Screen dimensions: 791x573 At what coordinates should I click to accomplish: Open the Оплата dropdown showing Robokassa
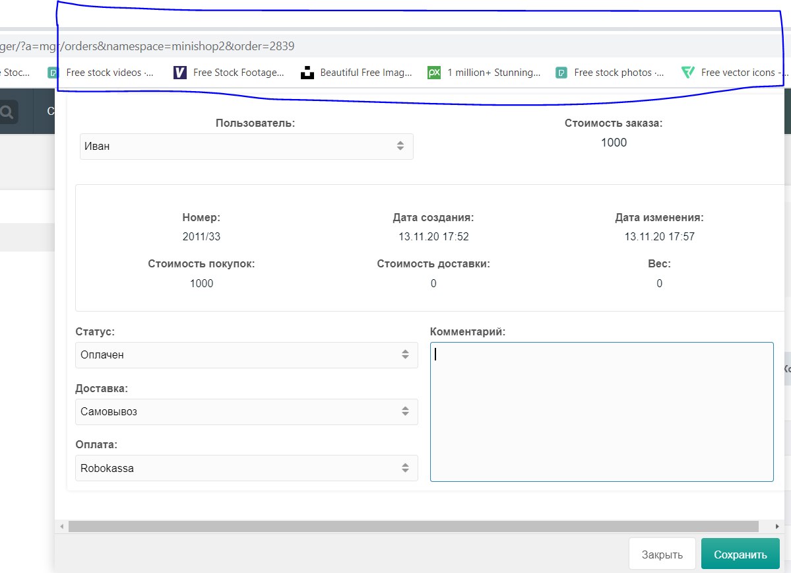pos(246,469)
